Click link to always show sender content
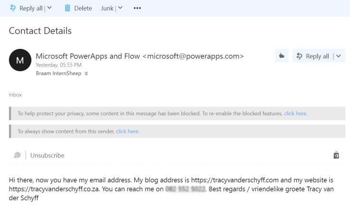Screen dimensions: 350x205 pos(127,131)
